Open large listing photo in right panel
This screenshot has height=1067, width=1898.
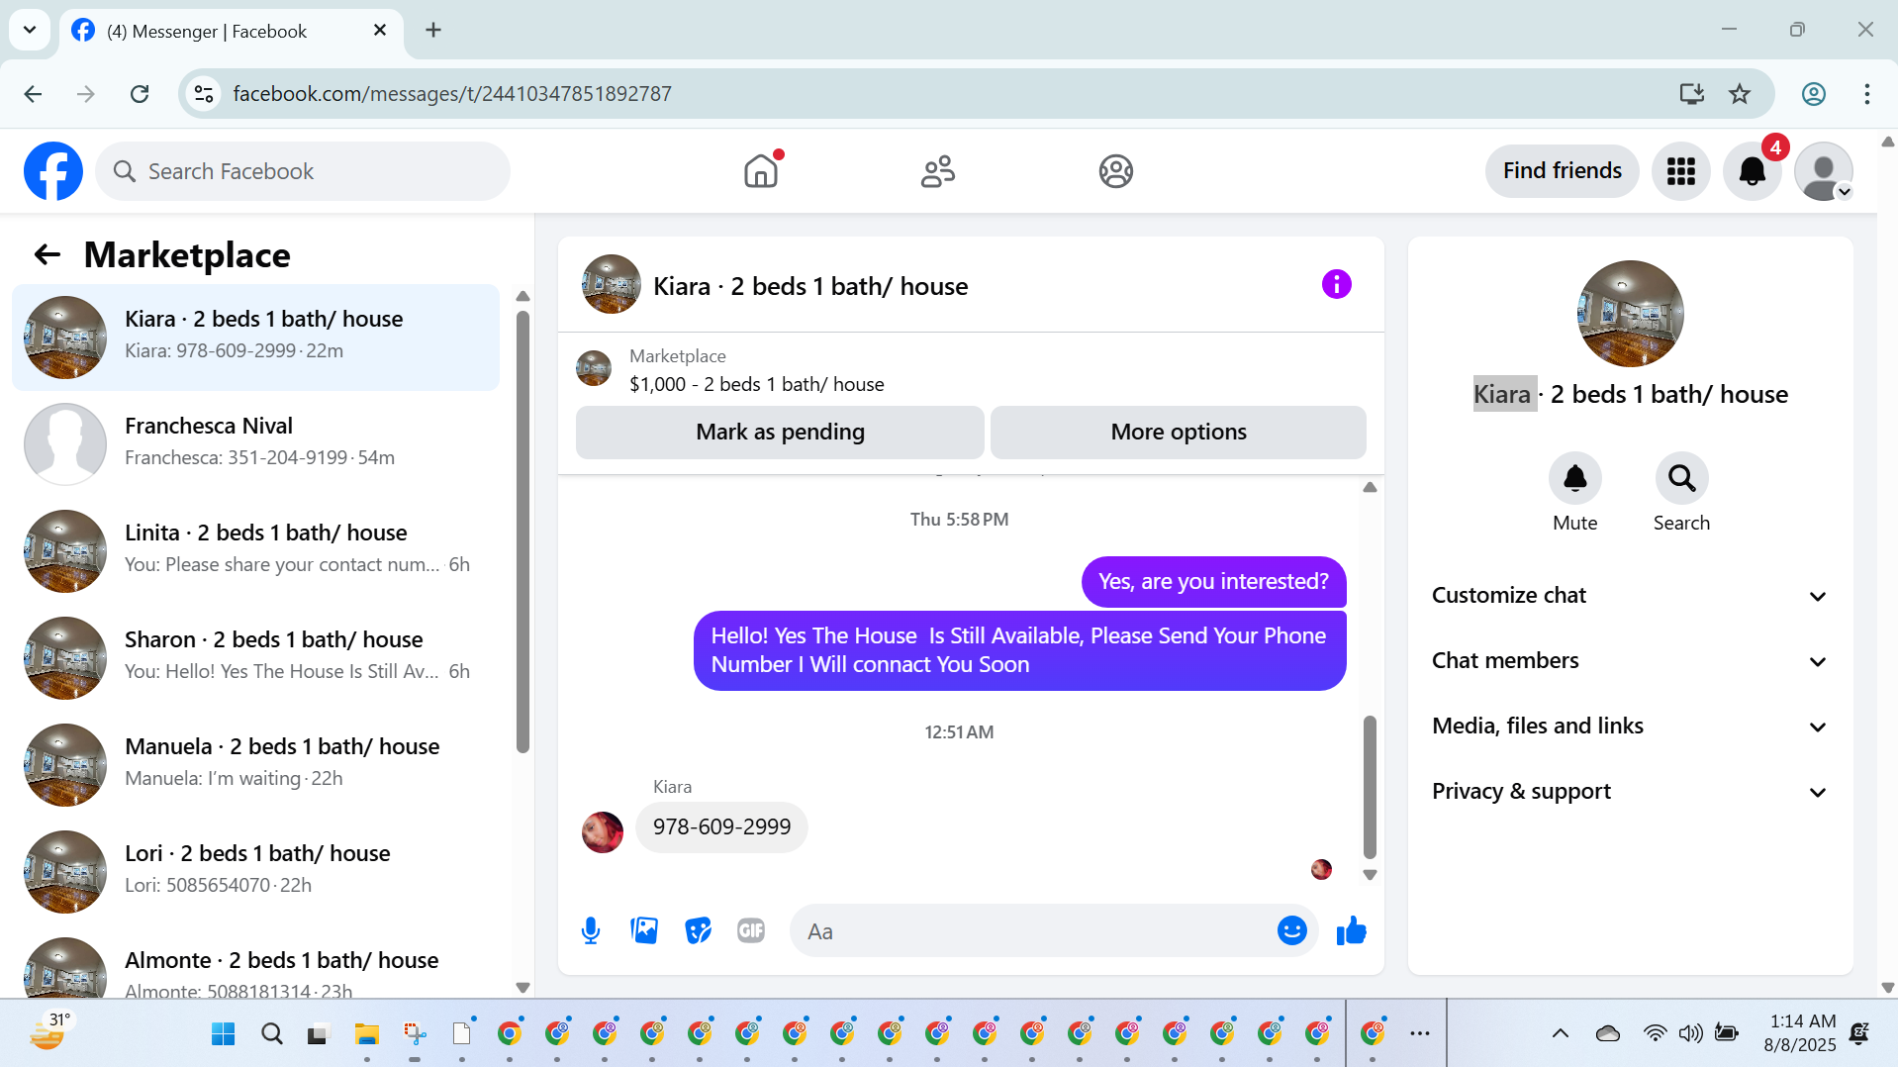click(1630, 314)
